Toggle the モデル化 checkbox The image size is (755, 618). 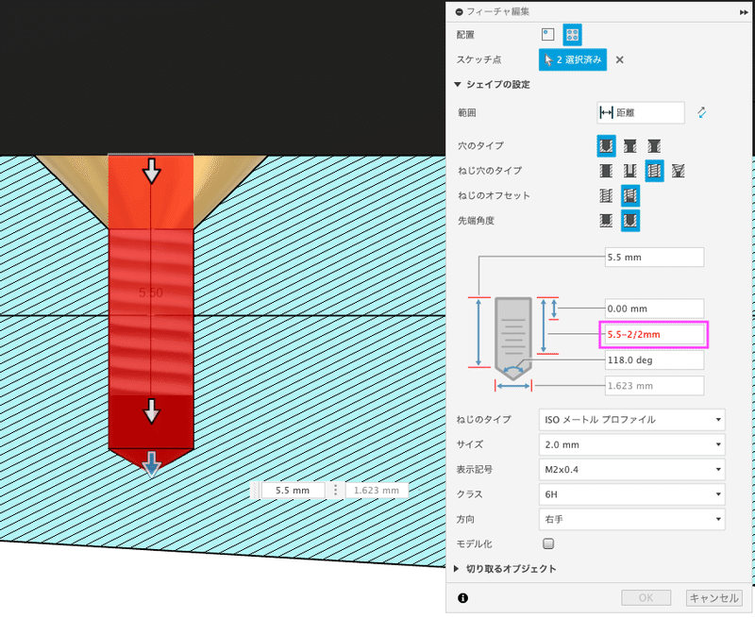click(x=548, y=543)
